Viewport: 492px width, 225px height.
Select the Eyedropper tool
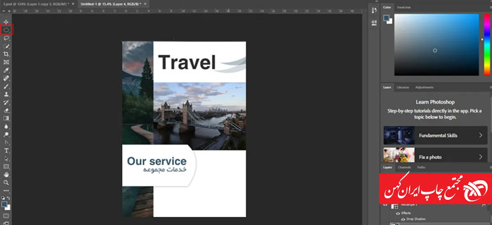tap(6, 70)
